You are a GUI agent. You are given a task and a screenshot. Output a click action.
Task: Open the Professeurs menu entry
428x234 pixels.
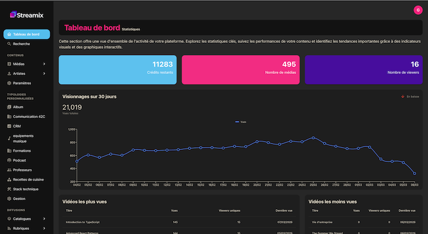pyautogui.click(x=27, y=170)
